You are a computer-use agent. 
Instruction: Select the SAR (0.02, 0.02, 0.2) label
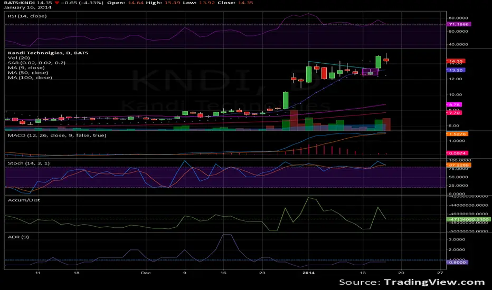tap(36, 63)
